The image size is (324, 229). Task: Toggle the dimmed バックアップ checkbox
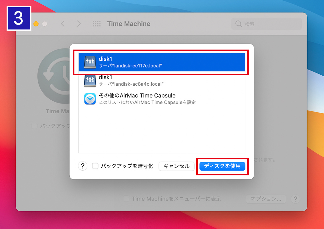click(x=35, y=125)
